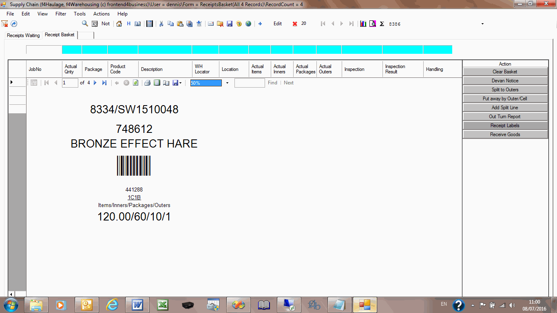
Task: Click Put away by Outer/Cell button
Action: pyautogui.click(x=505, y=99)
